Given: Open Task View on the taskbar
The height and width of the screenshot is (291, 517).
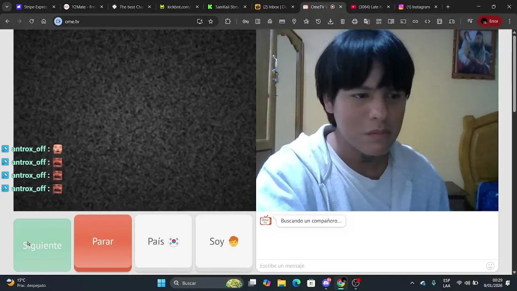Looking at the screenshot, I should tap(252, 283).
